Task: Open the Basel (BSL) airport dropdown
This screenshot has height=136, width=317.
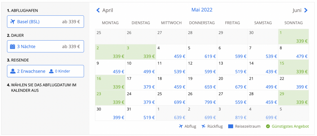Action: tap(46, 22)
